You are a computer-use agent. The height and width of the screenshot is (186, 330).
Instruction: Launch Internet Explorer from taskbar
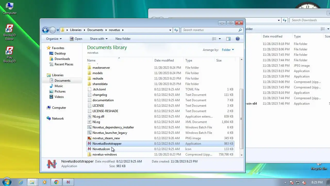21,182
